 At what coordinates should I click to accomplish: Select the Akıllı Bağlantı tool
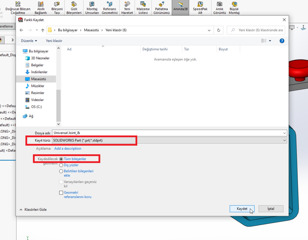[x=41, y=5]
